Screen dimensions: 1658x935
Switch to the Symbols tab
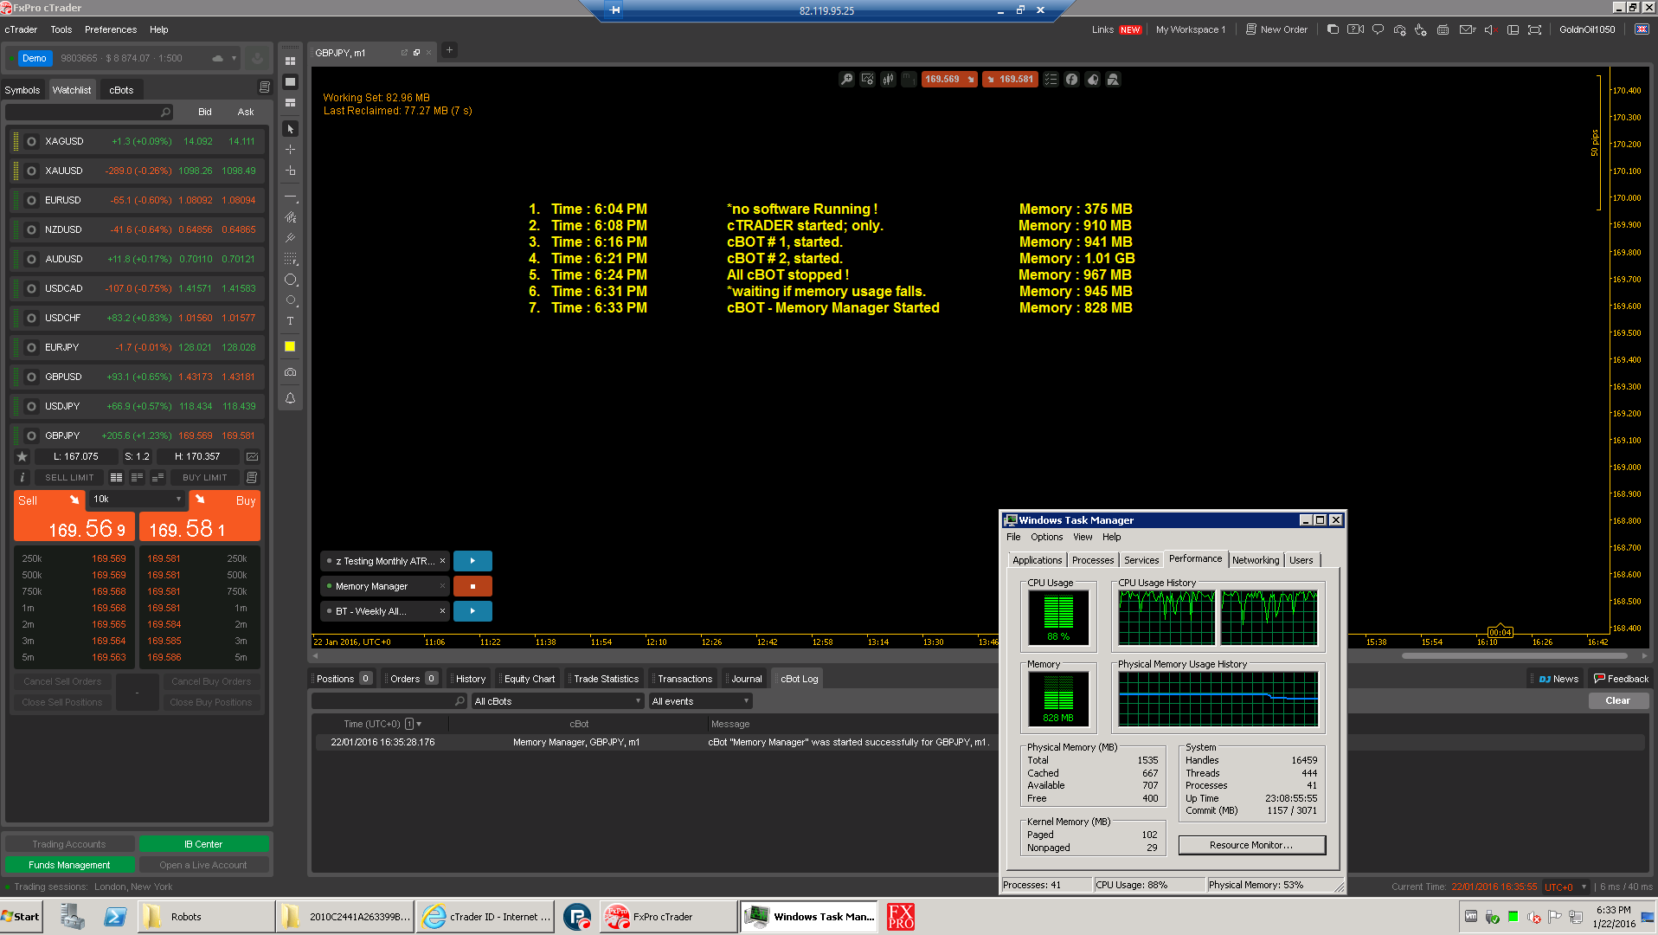(22, 90)
